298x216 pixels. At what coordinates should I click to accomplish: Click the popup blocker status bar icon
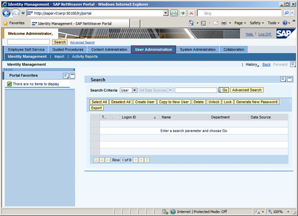click(165, 212)
